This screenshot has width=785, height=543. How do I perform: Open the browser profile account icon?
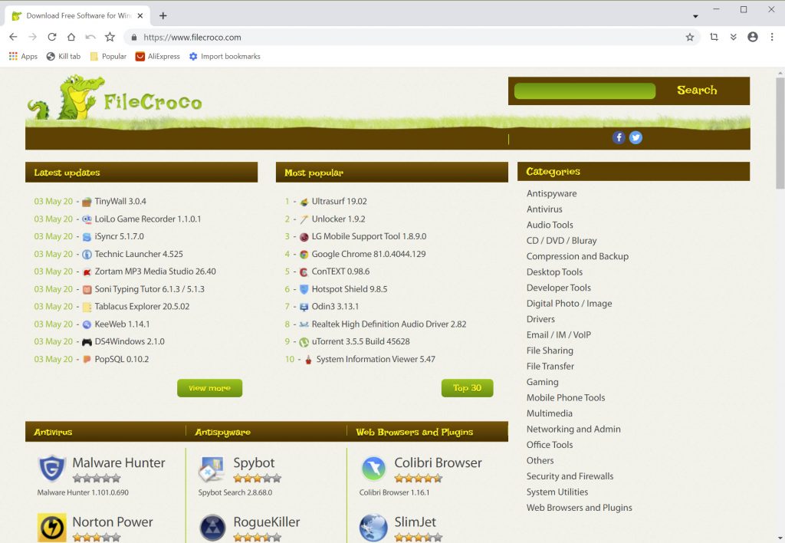753,37
